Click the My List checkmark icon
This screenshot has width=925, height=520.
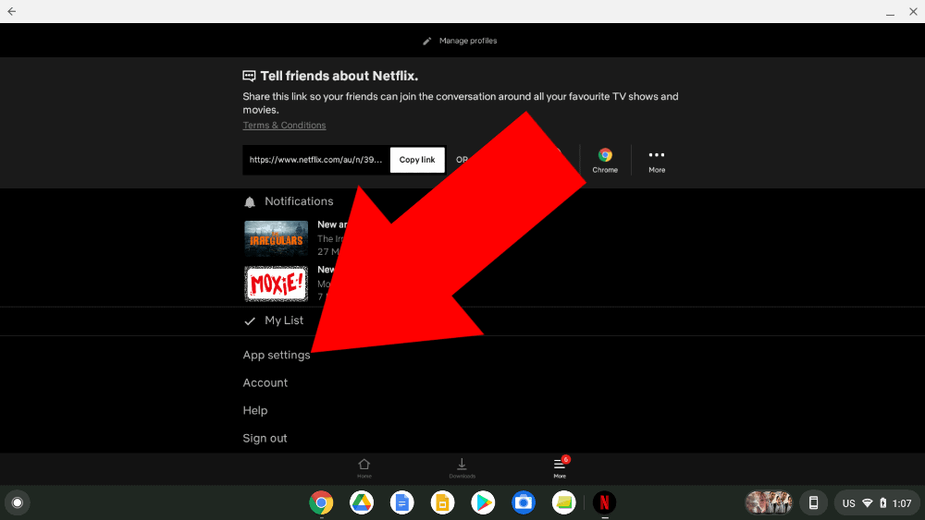(250, 320)
